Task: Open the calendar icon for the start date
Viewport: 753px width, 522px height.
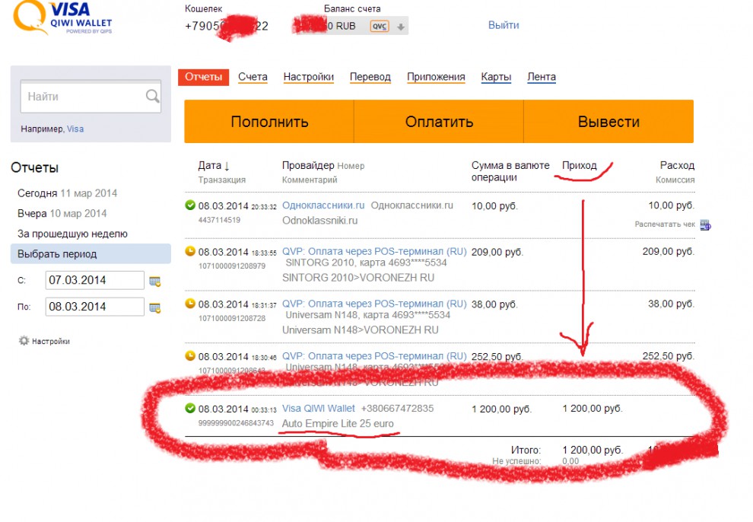Action: (x=154, y=281)
